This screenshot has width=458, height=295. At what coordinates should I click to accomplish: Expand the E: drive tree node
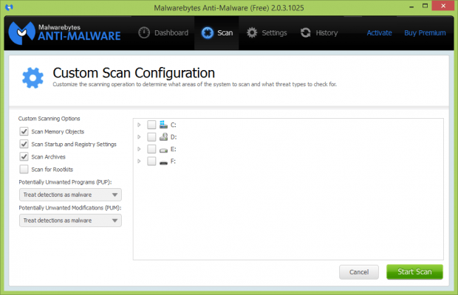click(x=139, y=149)
